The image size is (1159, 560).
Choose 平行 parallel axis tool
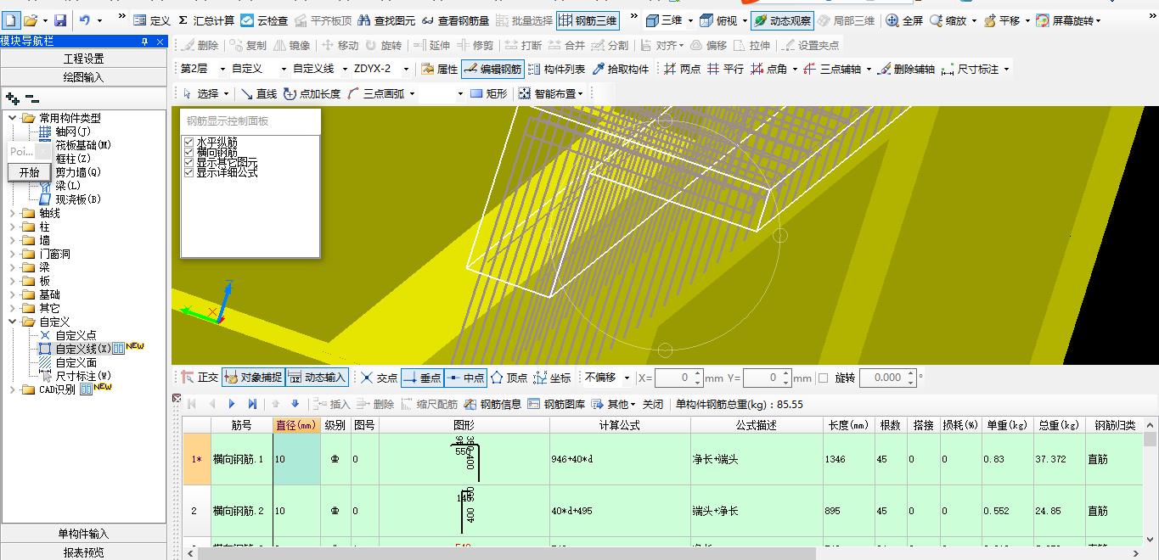(726, 70)
